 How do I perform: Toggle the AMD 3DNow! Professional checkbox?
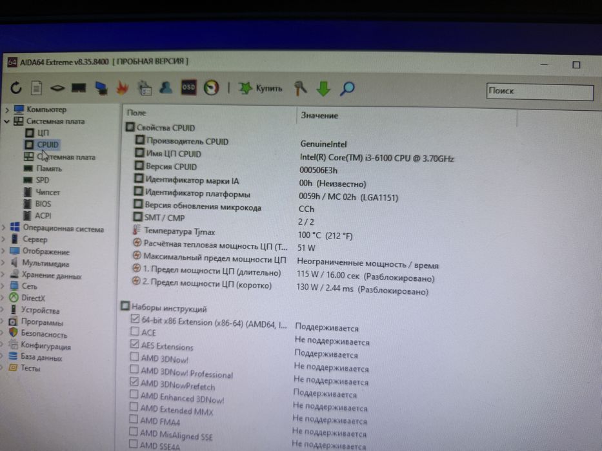(x=134, y=369)
